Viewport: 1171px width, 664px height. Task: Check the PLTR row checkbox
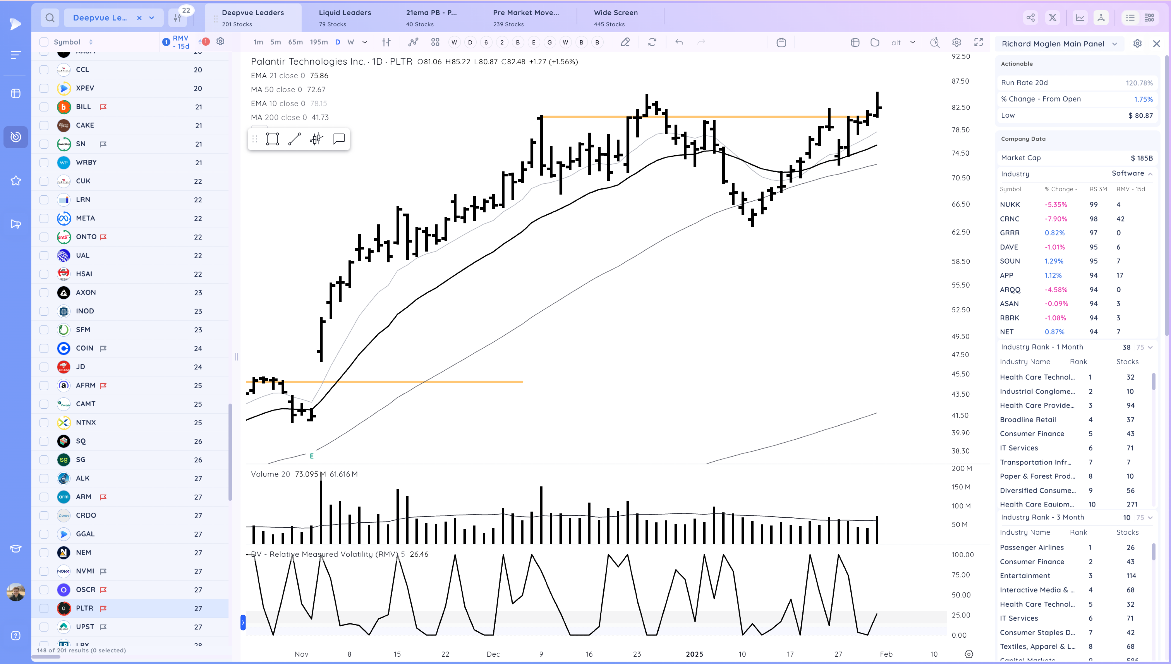[44, 608]
